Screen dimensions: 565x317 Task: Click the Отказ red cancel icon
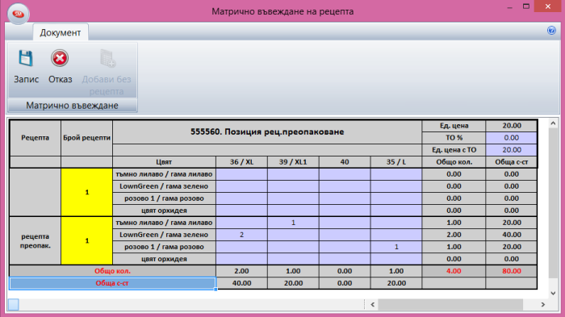60,58
